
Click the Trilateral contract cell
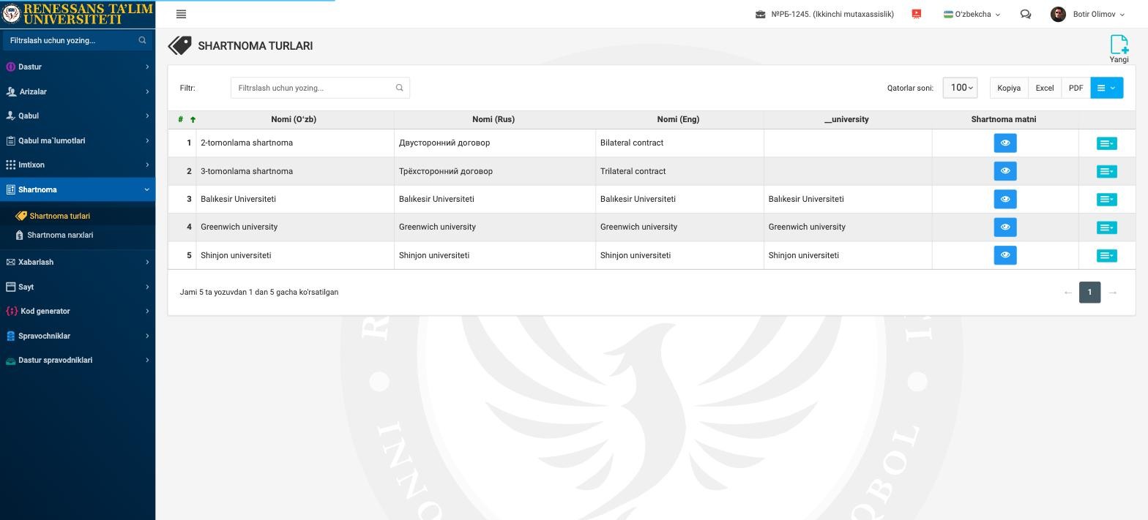tap(679, 171)
